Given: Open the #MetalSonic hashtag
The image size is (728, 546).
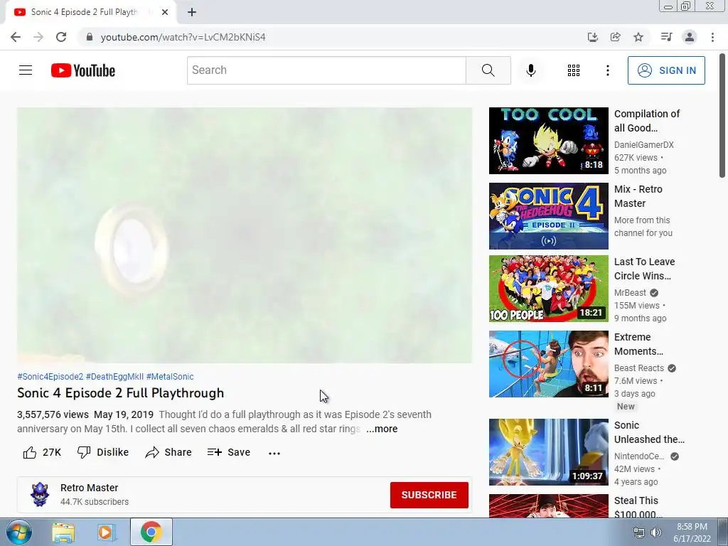Looking at the screenshot, I should pyautogui.click(x=170, y=377).
